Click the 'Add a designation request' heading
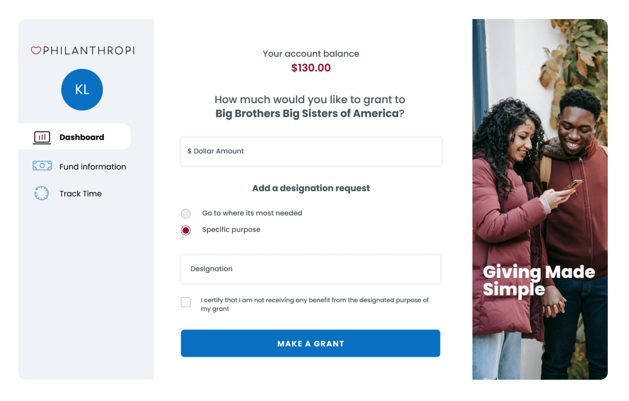 click(x=311, y=188)
